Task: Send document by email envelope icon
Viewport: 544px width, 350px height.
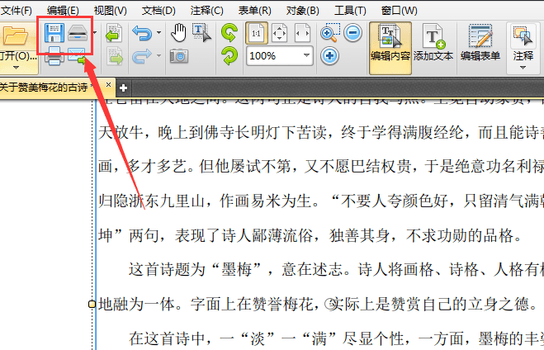Action: click(x=77, y=56)
